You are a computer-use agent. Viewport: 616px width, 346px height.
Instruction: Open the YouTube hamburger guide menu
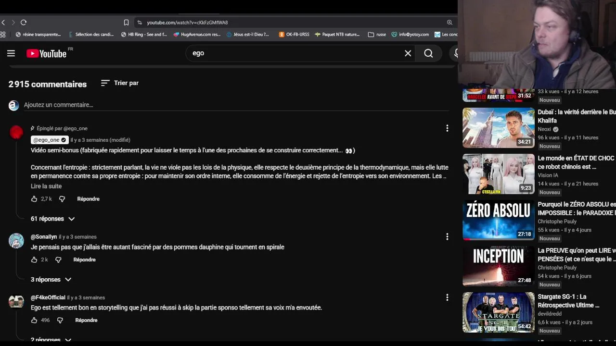tap(11, 53)
